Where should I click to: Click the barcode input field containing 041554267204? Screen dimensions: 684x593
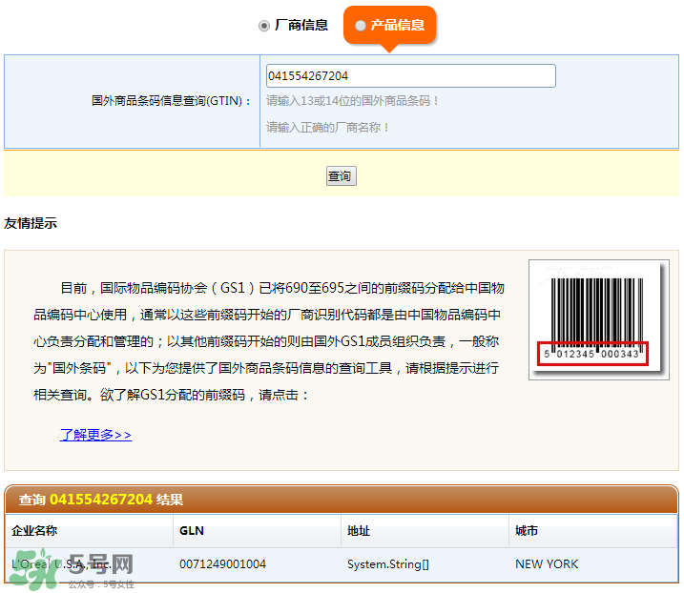tap(410, 76)
